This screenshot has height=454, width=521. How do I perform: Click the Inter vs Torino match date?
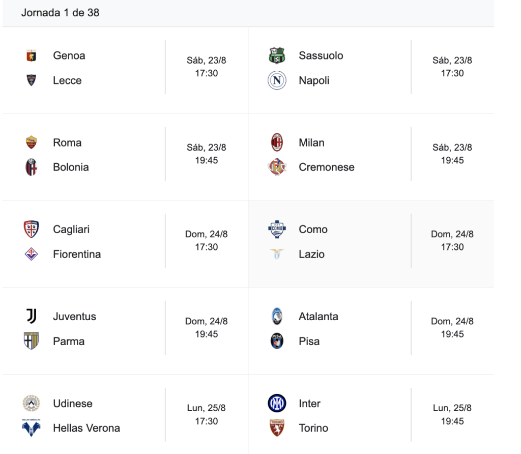(x=452, y=408)
